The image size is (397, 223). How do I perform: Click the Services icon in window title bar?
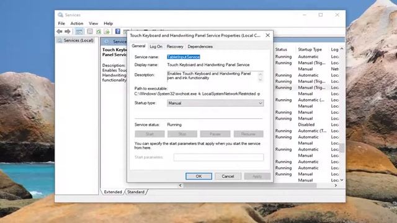pyautogui.click(x=60, y=15)
